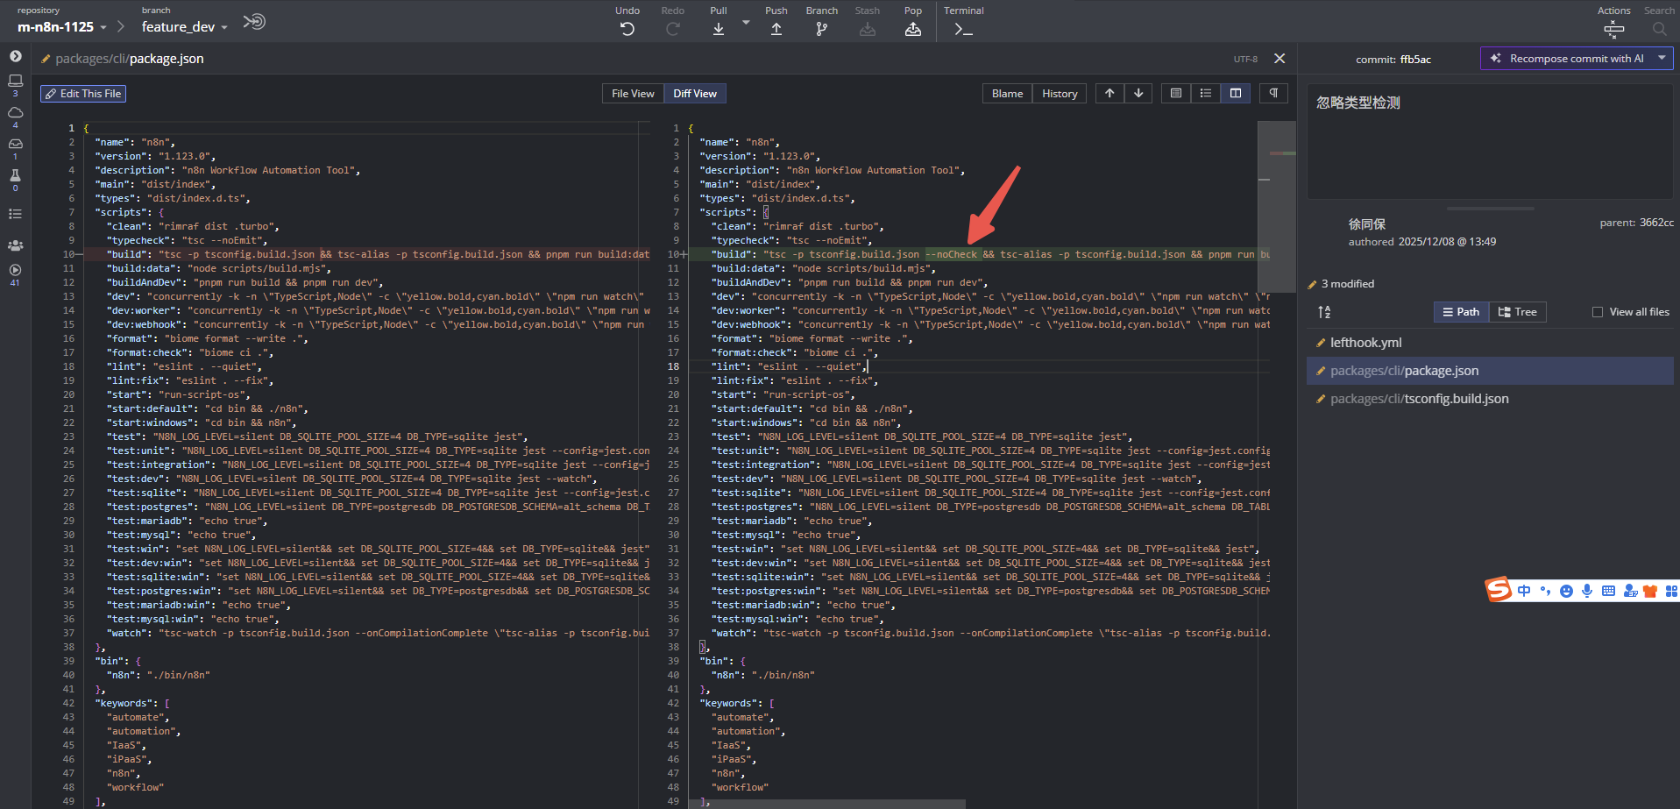Click author name 徐同保
1680x809 pixels.
(x=1367, y=224)
